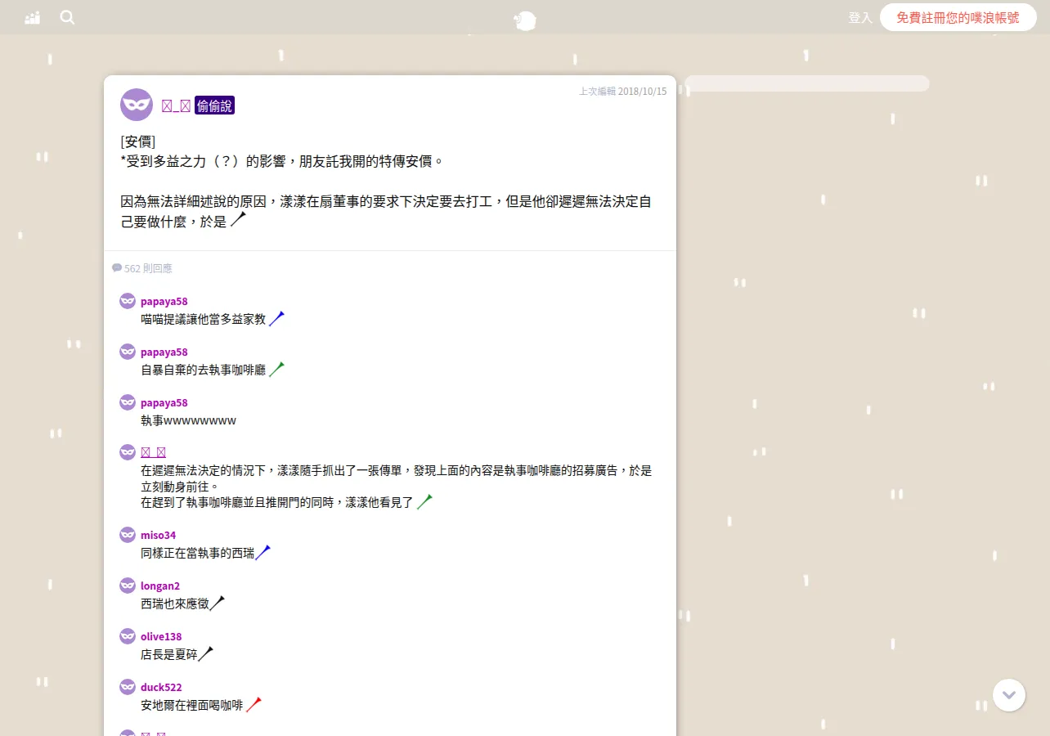
Task: Click avatar of papaya58 on 喵喵提議 reply
Action: click(x=128, y=301)
